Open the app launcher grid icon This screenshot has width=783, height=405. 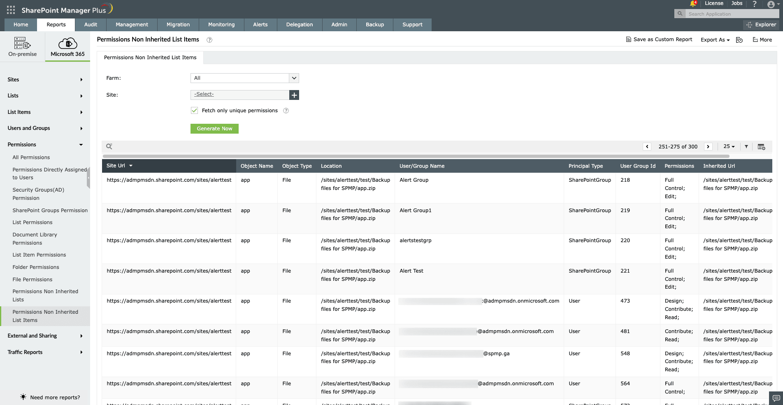pyautogui.click(x=11, y=10)
